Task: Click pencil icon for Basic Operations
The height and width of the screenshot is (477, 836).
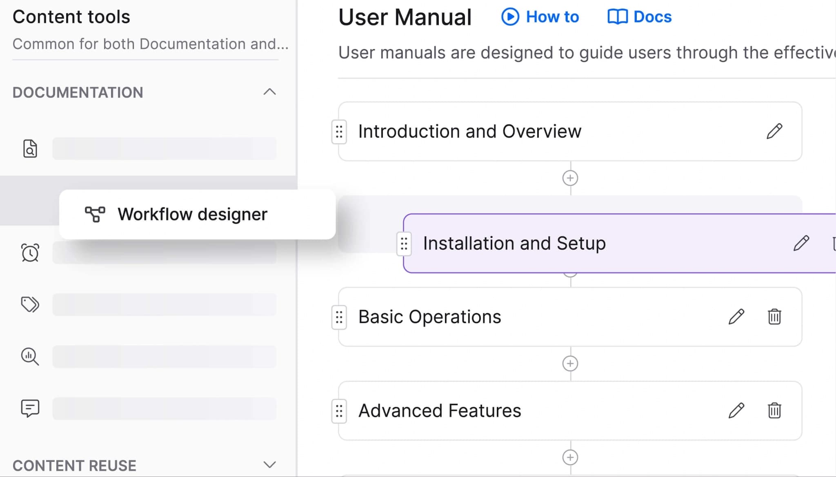Action: pos(736,317)
